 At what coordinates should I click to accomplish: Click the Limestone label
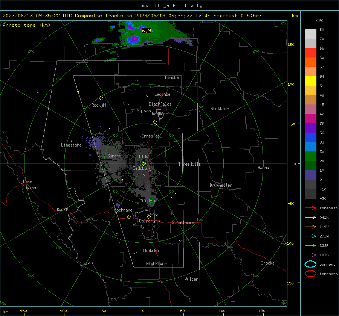click(x=71, y=145)
